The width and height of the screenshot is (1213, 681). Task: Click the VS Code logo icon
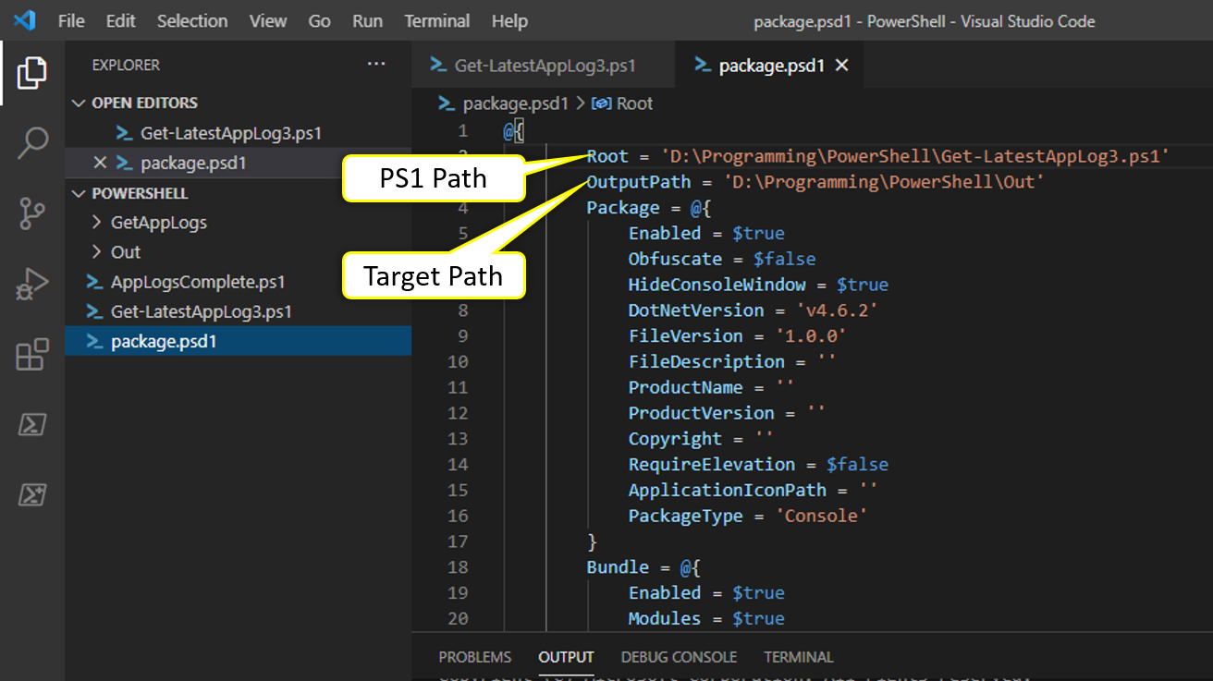point(24,19)
